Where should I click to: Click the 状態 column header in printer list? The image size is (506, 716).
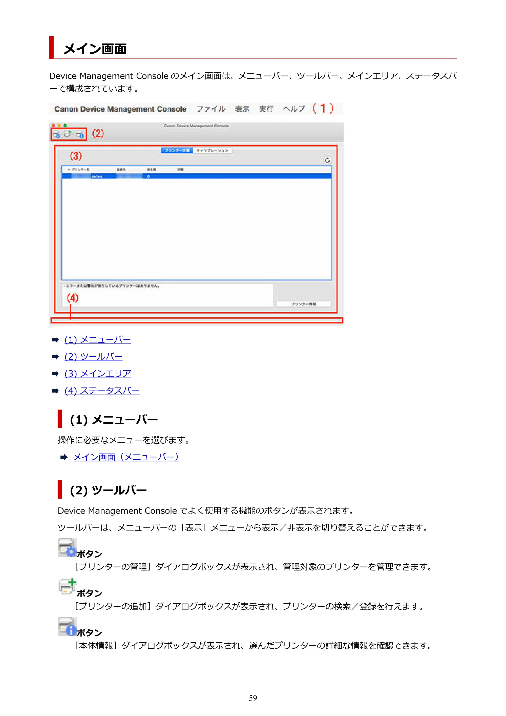(180, 170)
